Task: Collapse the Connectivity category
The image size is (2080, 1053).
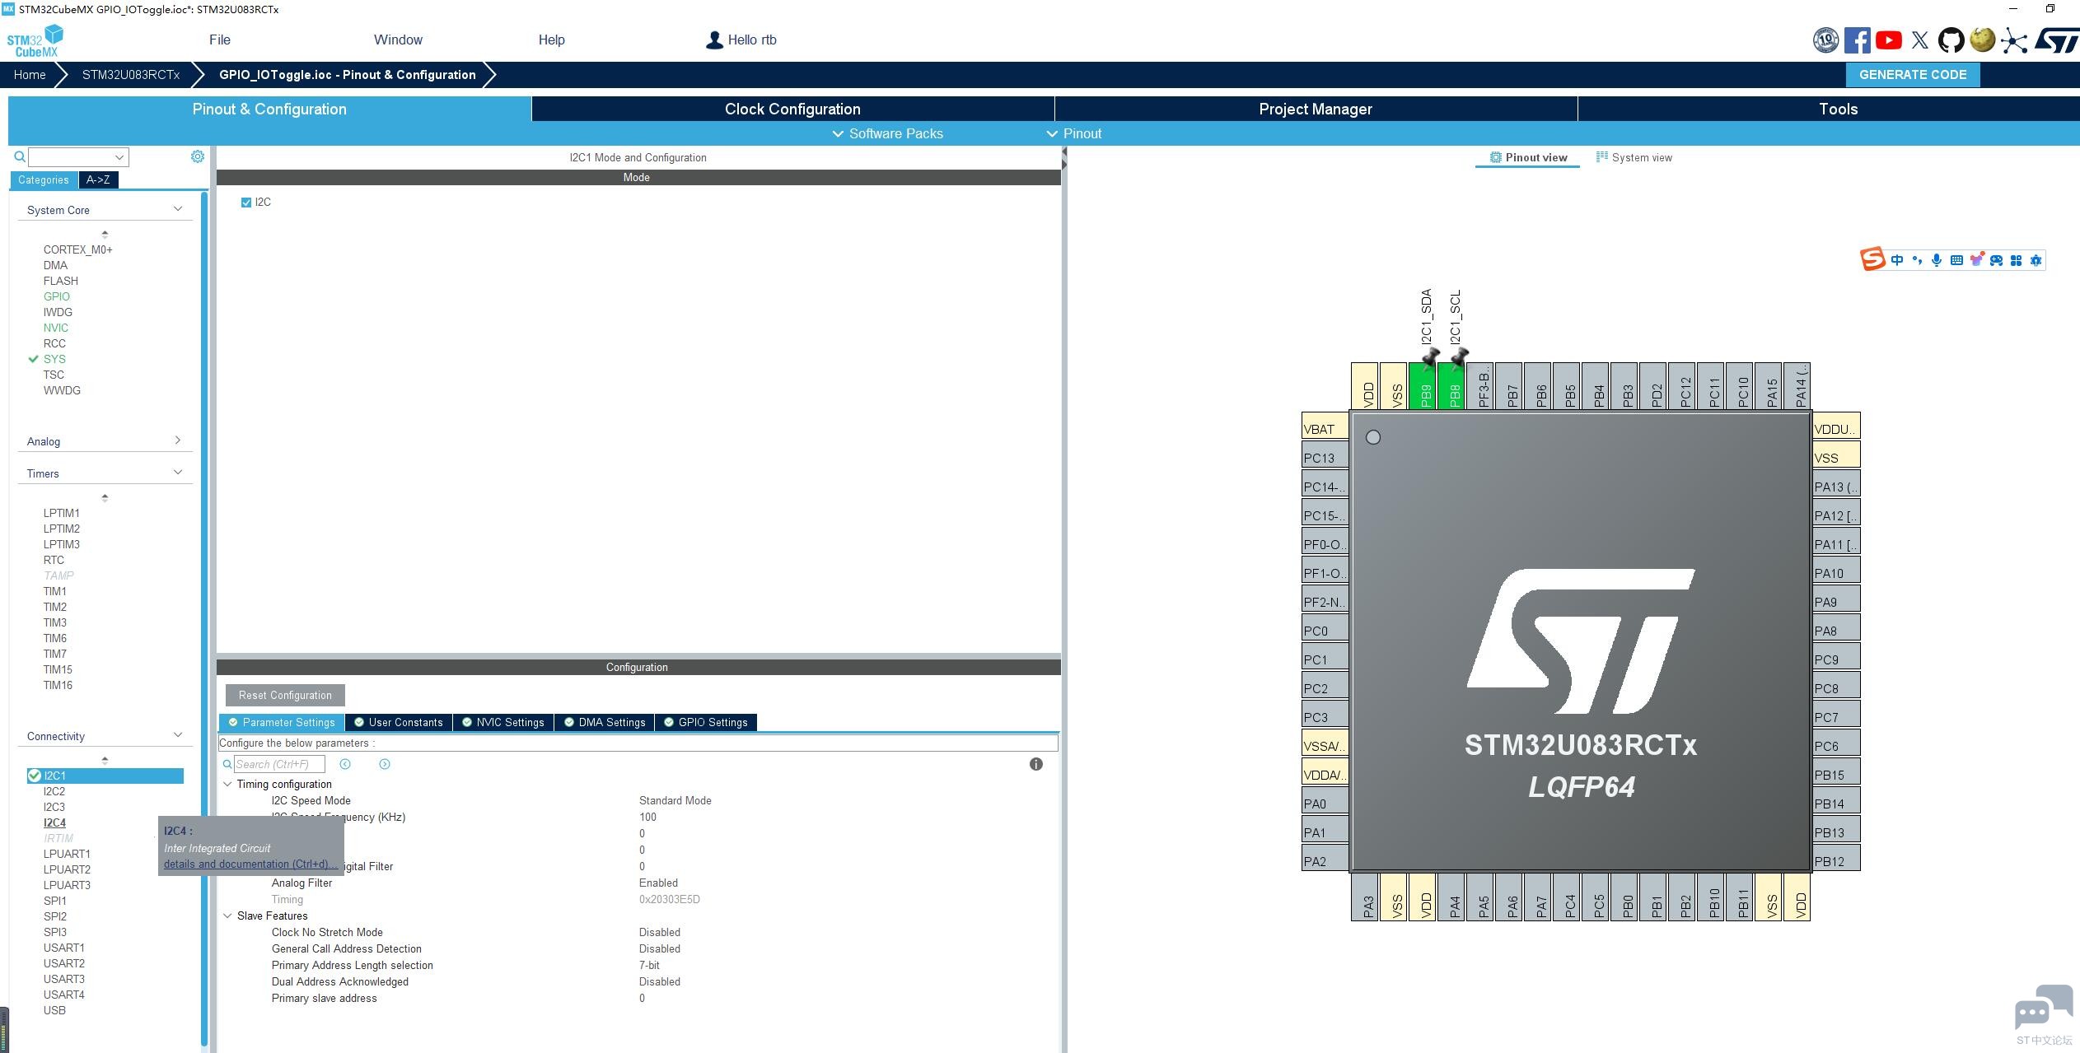Action: tap(178, 735)
